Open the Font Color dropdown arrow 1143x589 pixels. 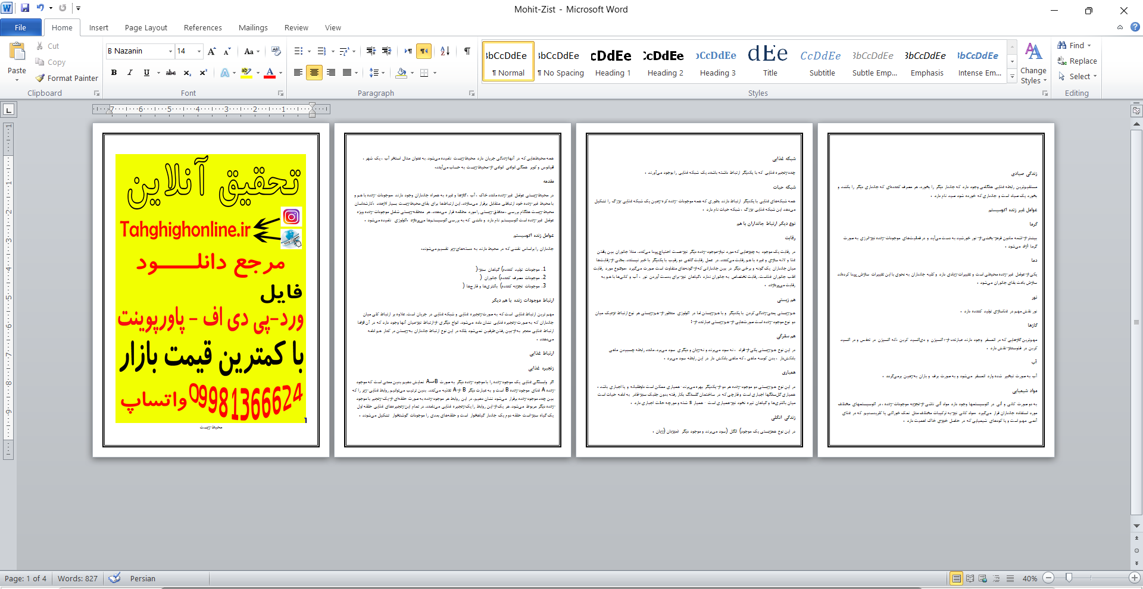280,73
